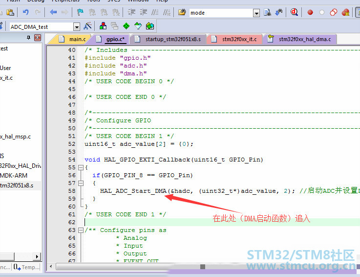This screenshot has width=360, height=277.
Task: Select the tm32f051x8.s file in project tree
Action: pyautogui.click(x=17, y=185)
